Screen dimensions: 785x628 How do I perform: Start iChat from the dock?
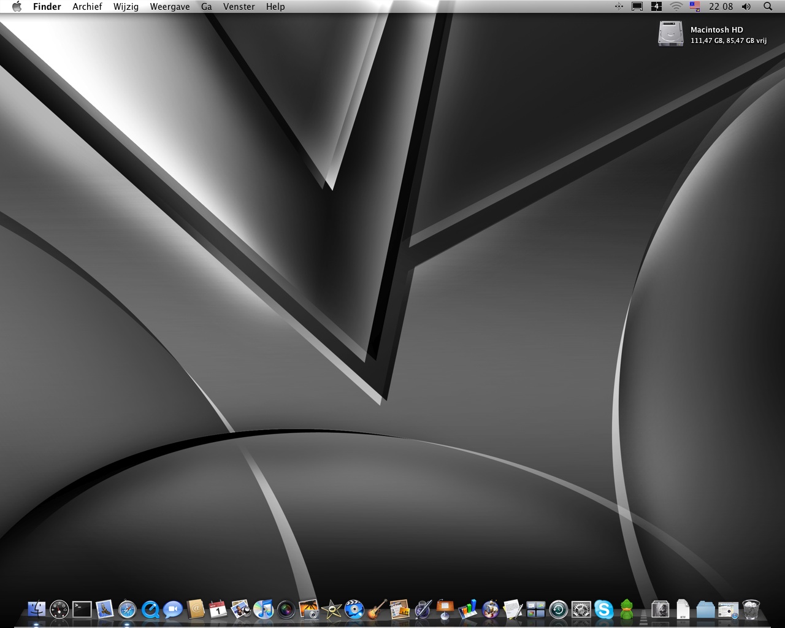point(173,610)
